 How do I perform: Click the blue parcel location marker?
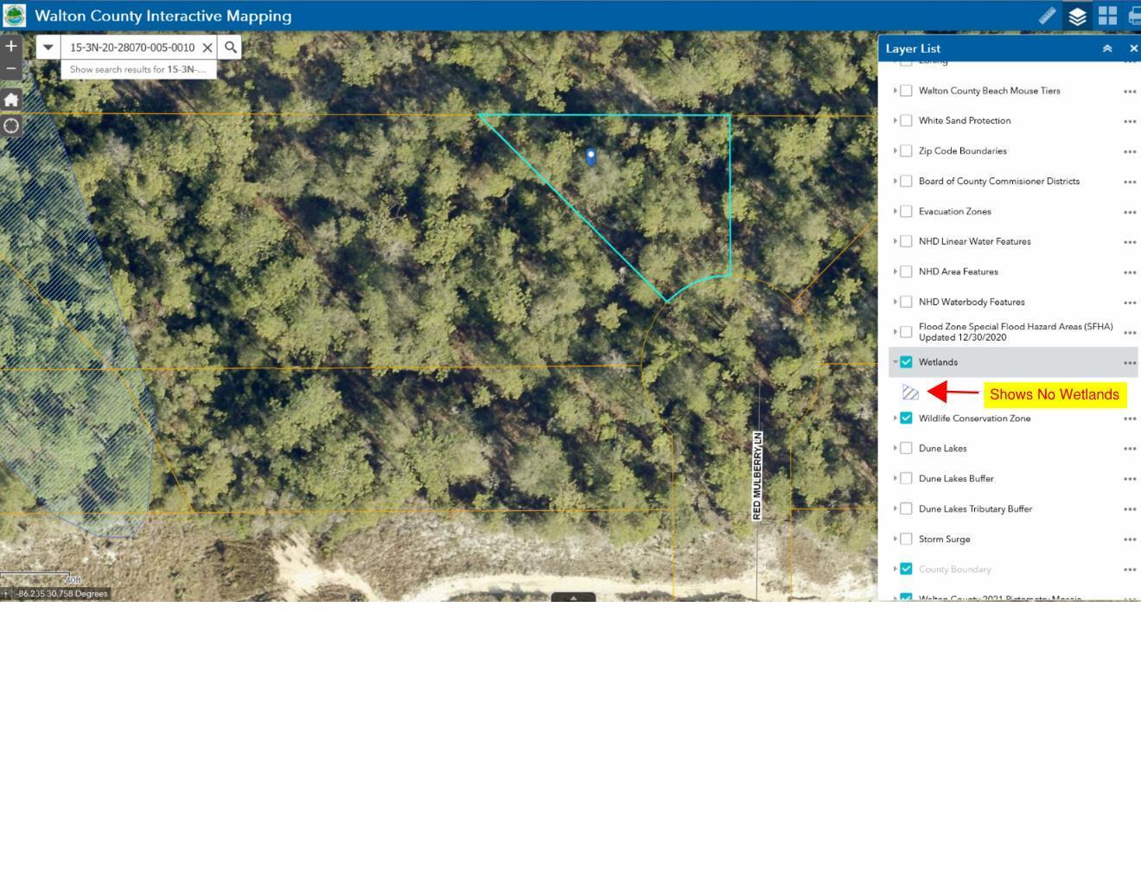pos(591,157)
